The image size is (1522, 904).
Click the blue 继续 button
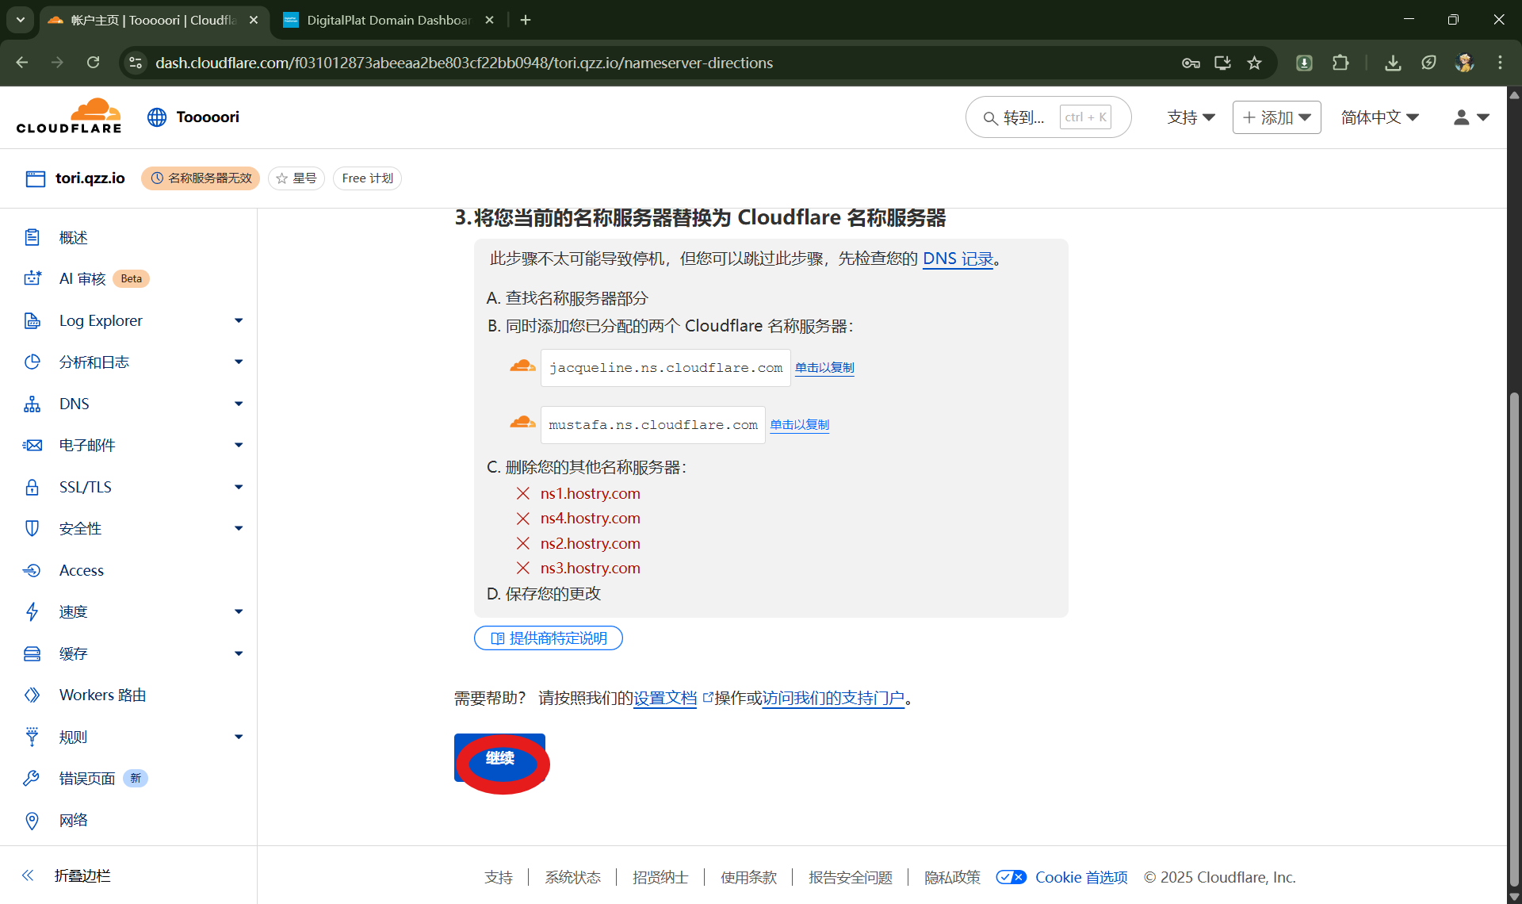click(499, 758)
